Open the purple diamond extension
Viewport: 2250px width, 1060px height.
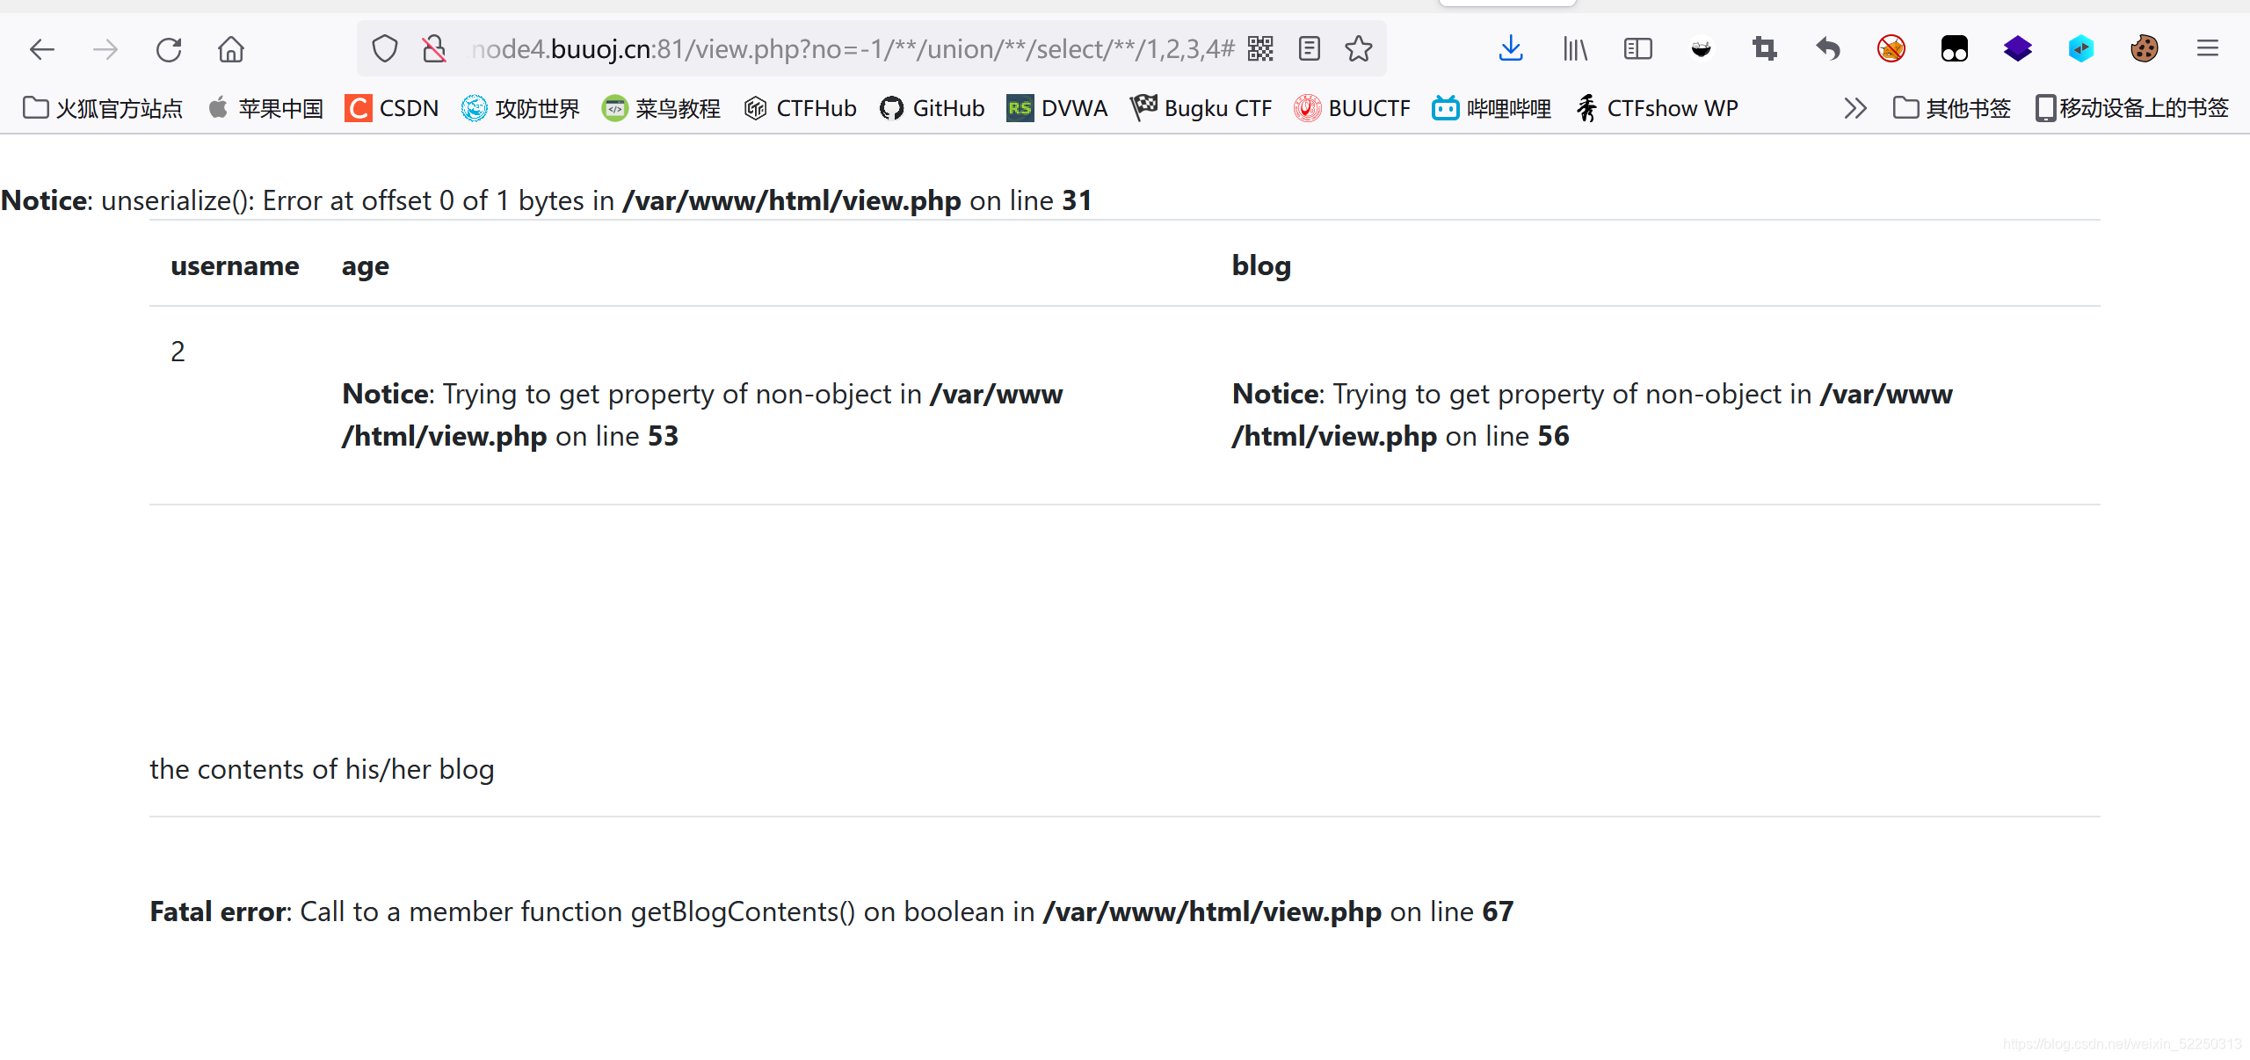click(x=2018, y=49)
